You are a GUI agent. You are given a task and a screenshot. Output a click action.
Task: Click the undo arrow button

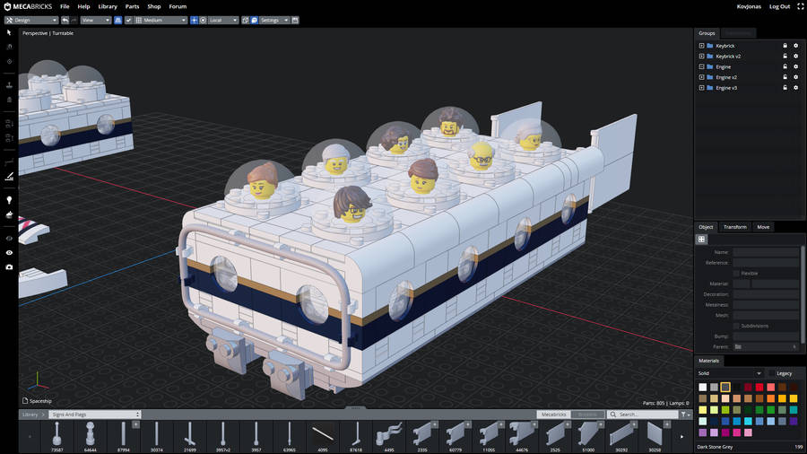pyautogui.click(x=65, y=20)
